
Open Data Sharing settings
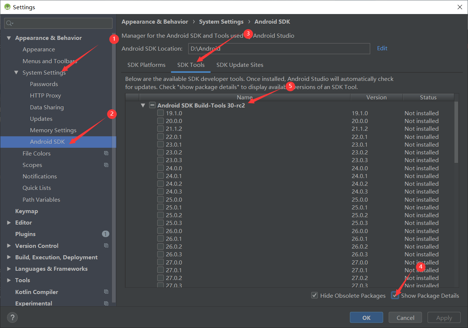click(x=47, y=107)
